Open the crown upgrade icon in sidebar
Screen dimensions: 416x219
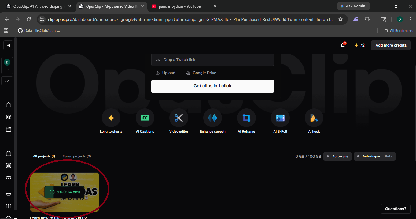coord(9,194)
